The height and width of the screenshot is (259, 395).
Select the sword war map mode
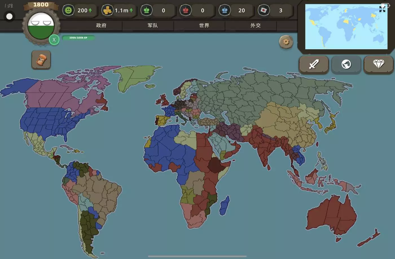click(314, 64)
